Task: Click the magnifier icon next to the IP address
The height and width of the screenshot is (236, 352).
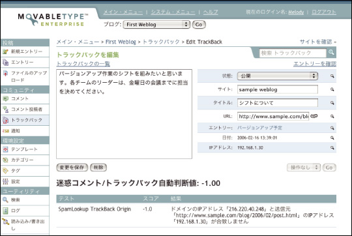Action: (x=332, y=148)
